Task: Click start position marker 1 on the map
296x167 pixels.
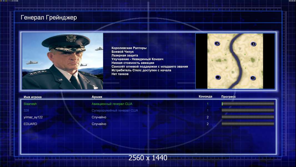Action: click(253, 78)
